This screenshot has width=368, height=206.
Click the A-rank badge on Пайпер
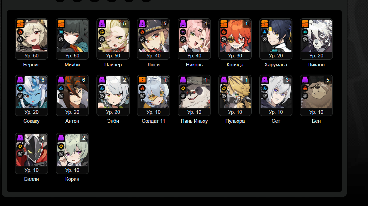pyautogui.click(x=102, y=24)
